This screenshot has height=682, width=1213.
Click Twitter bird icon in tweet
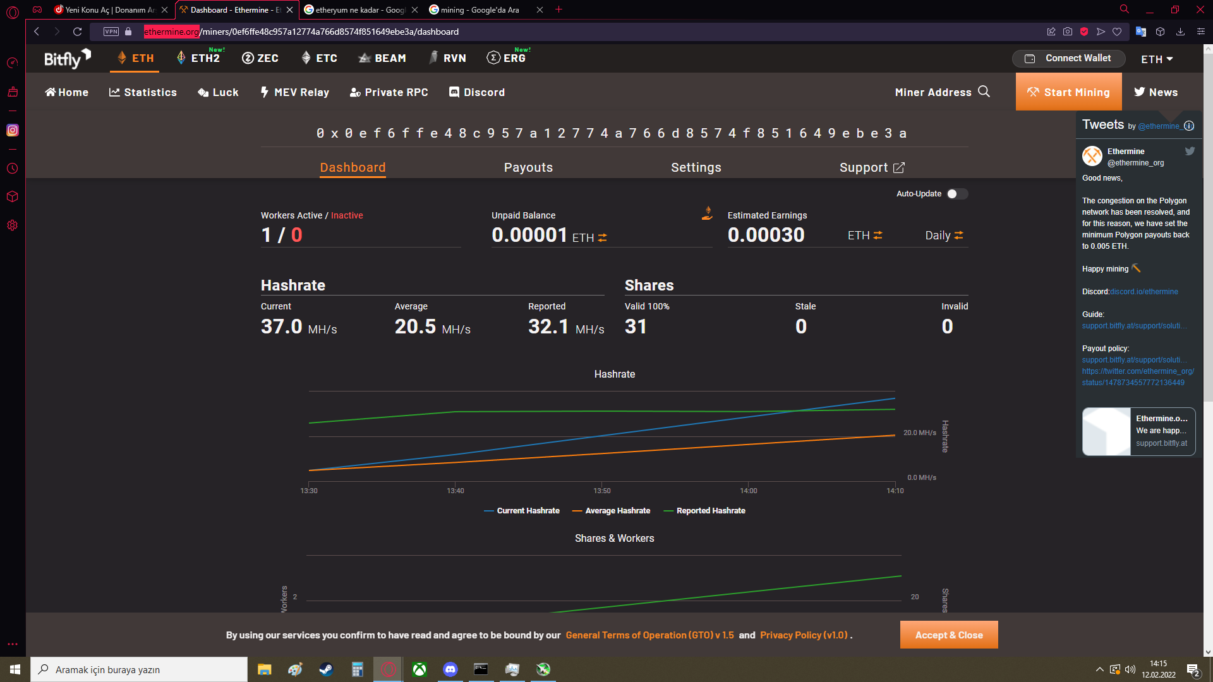click(1190, 151)
